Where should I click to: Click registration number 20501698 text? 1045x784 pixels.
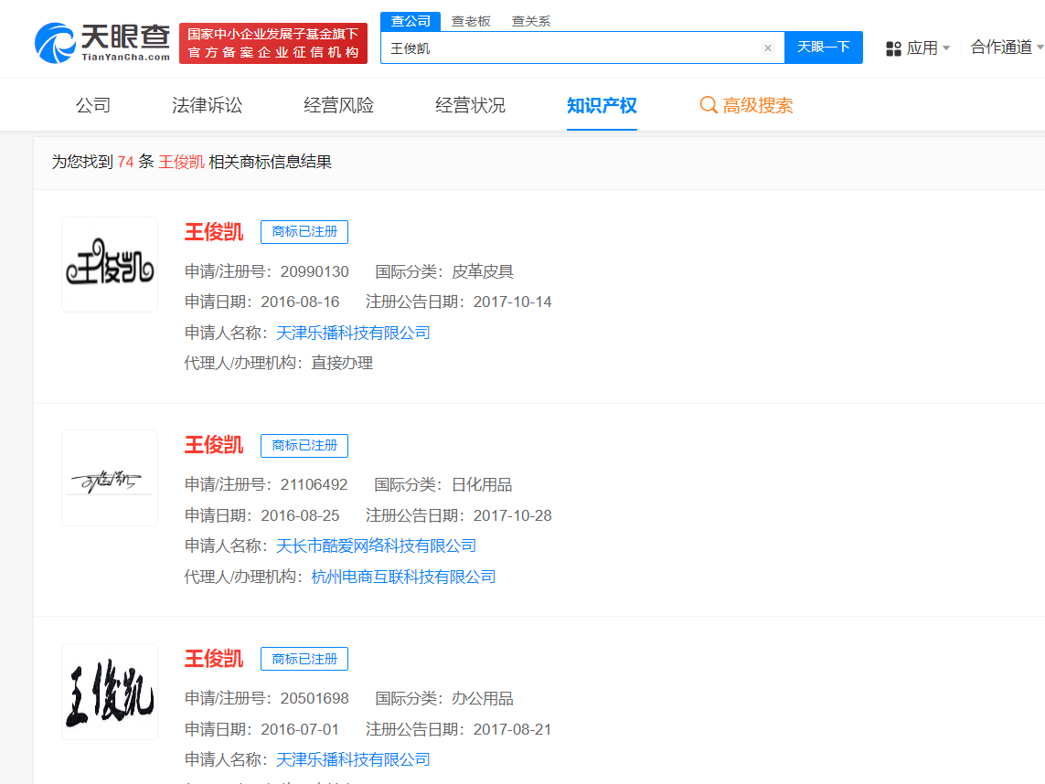point(315,699)
